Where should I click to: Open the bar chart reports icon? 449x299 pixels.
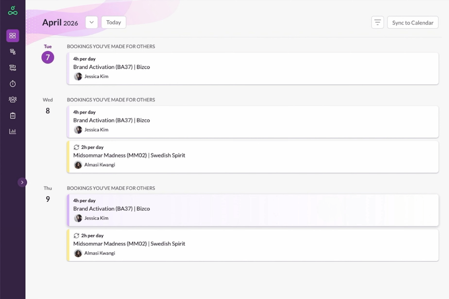coord(13,131)
